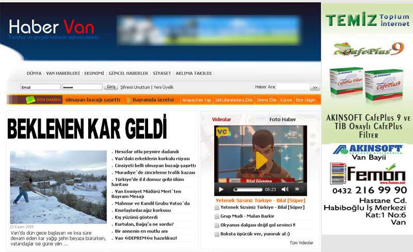Click the Giriş login button
The height and width of the screenshot is (252, 413).
pos(111,87)
